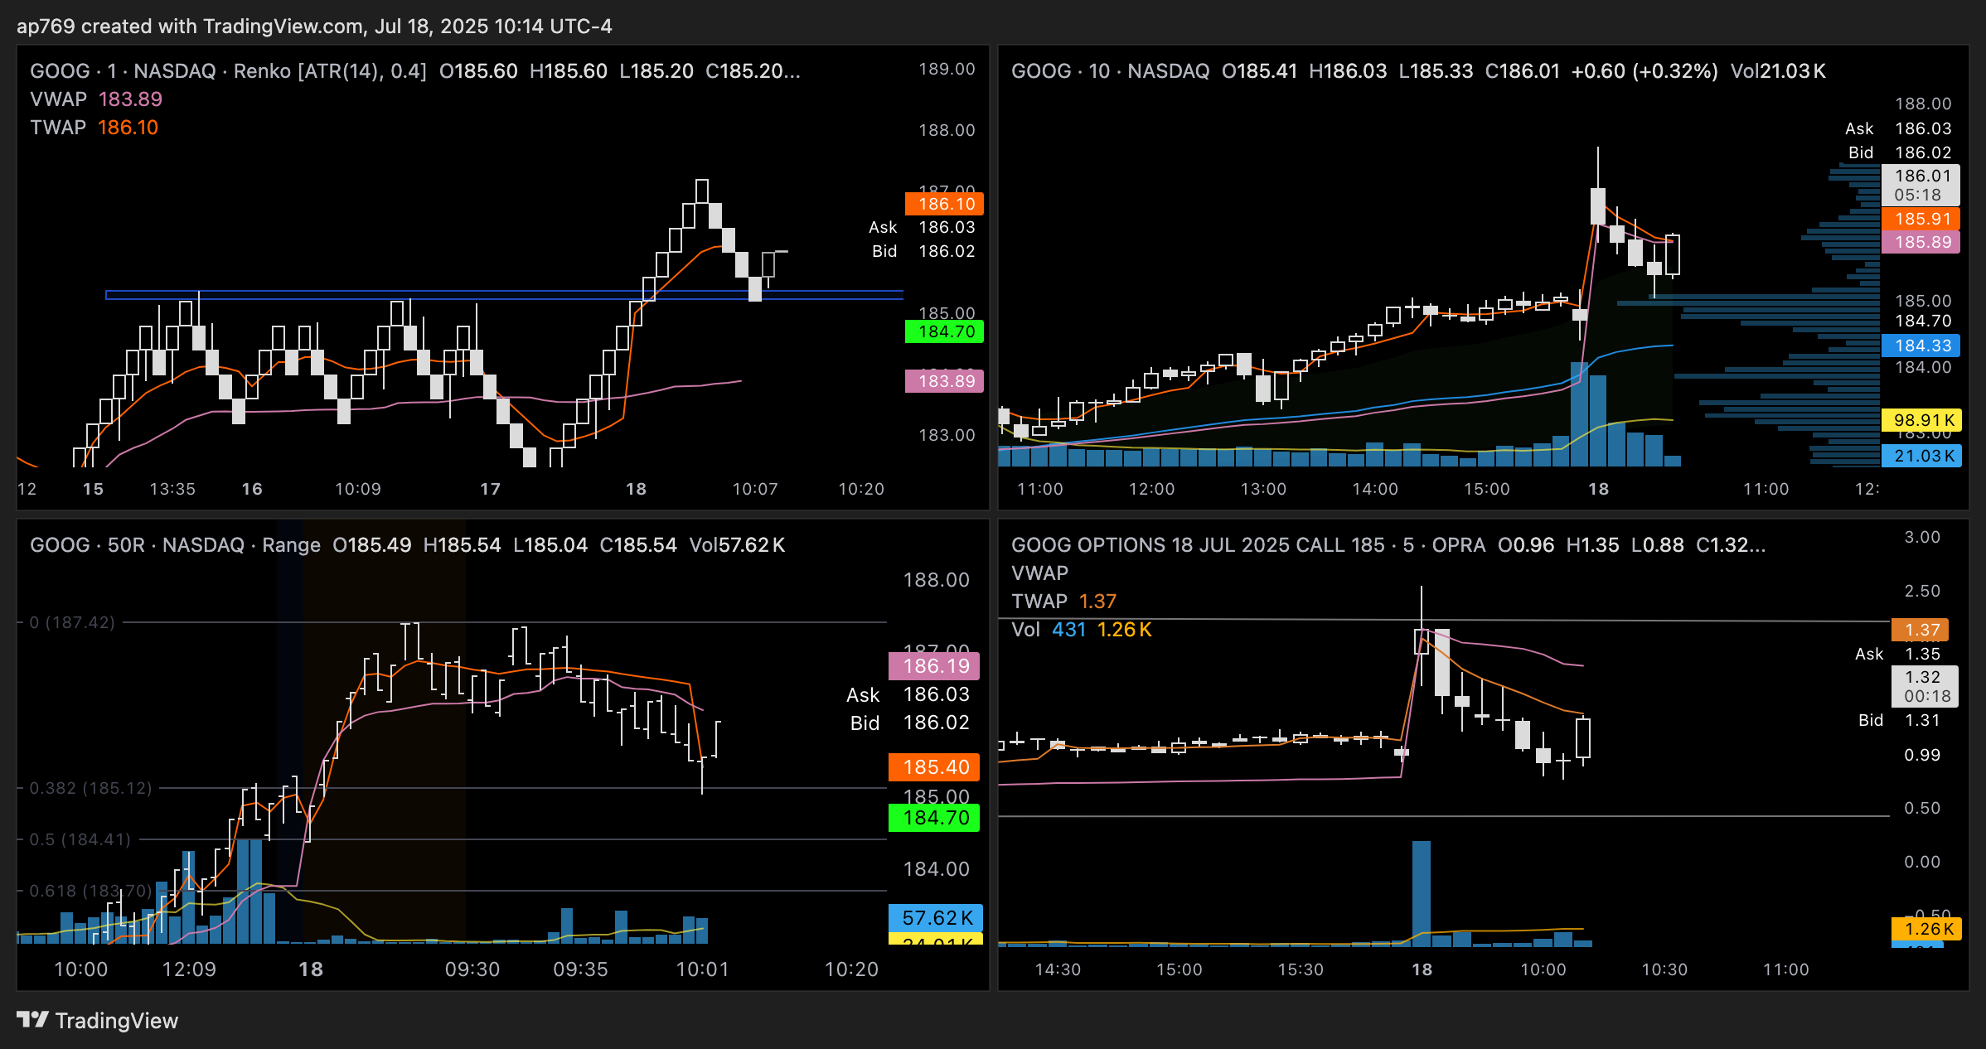1986x1049 pixels.
Task: Click the TWAP 186.10 legend in Renko chart
Action: click(x=94, y=128)
